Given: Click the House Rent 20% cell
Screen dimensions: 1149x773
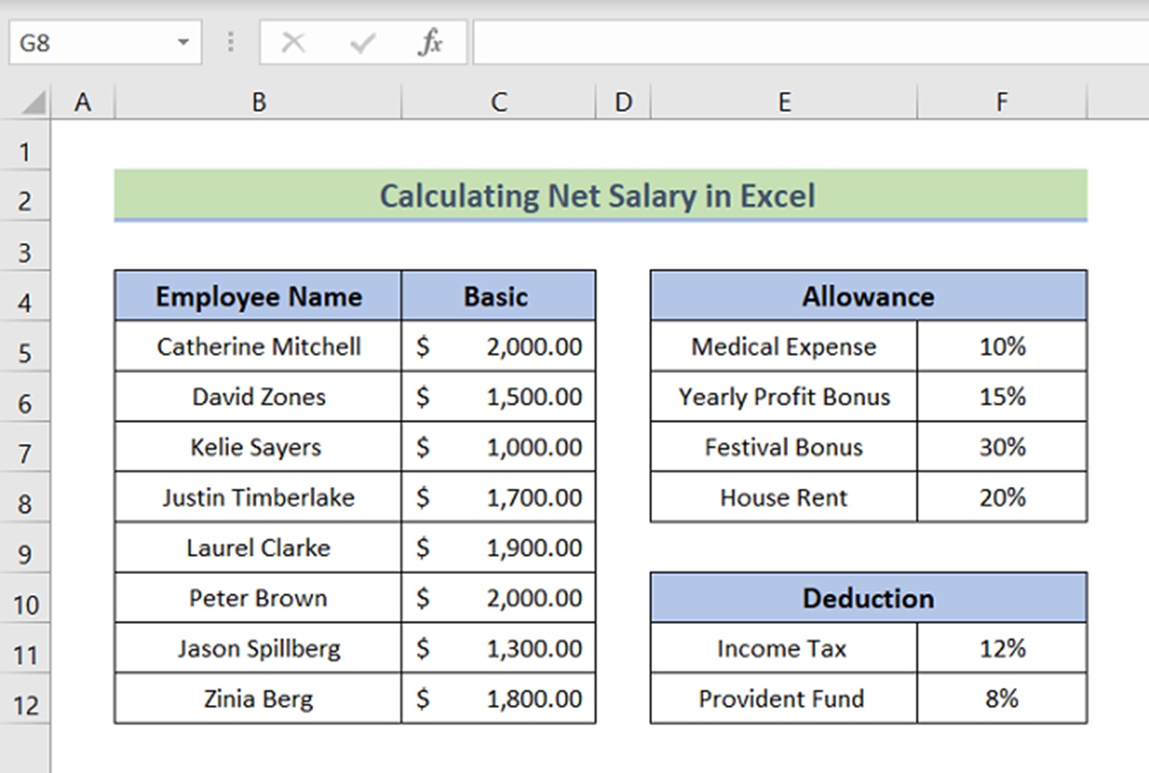Looking at the screenshot, I should 1002,497.
